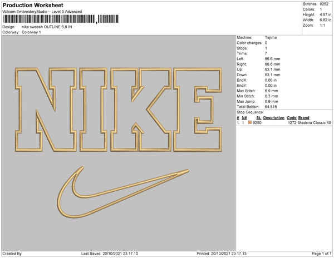Click the Stitches value 9252
This screenshot has height=258, width=334.
pyautogui.click(x=324, y=4)
